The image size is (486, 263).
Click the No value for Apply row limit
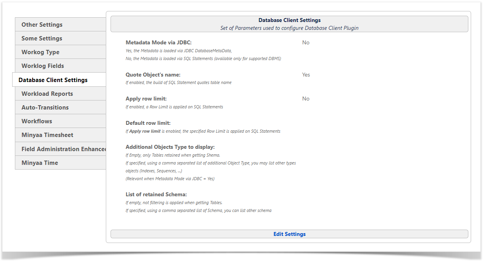[x=306, y=99]
